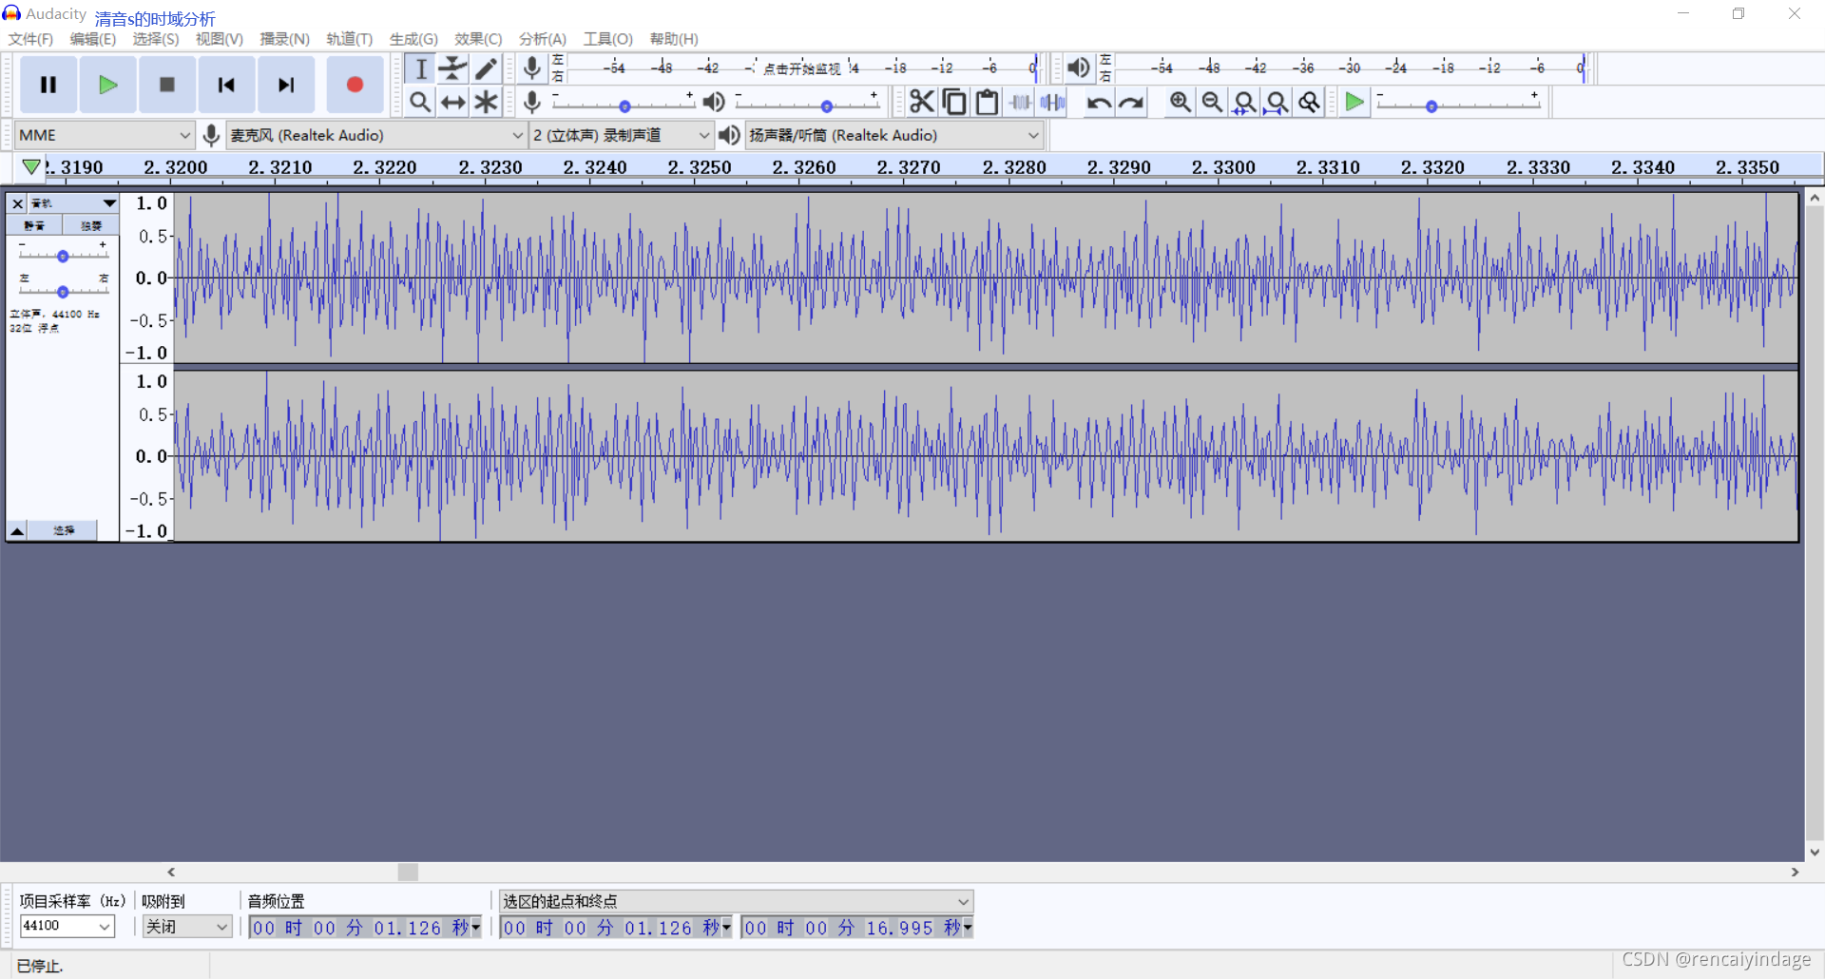
Task: Open the 工具(O) menu
Action: tap(608, 39)
